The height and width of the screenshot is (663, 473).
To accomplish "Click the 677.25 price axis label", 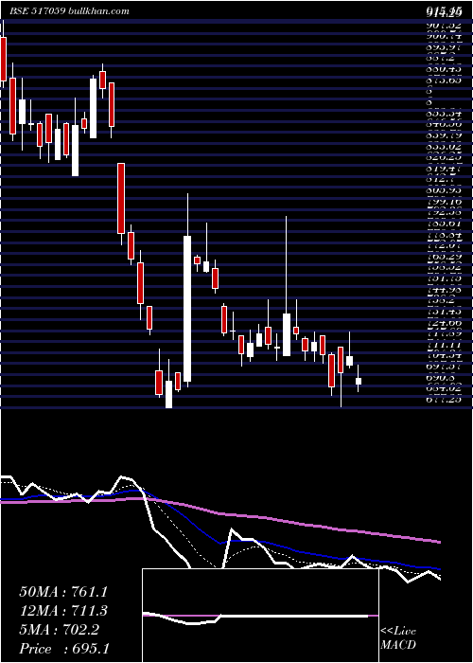I will click(x=444, y=399).
